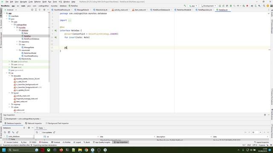Switch to NoteRoomDatabase.kt editor tab
This screenshot has height=153, width=273.
[161, 10]
